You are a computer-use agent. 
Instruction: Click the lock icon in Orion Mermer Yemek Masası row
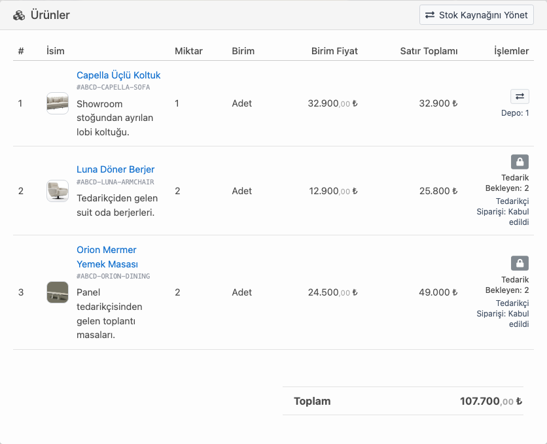point(520,263)
